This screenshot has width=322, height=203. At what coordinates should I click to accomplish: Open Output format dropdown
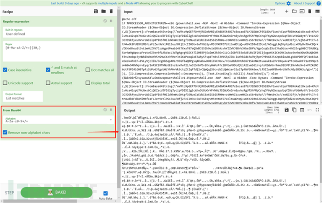[23, 96]
